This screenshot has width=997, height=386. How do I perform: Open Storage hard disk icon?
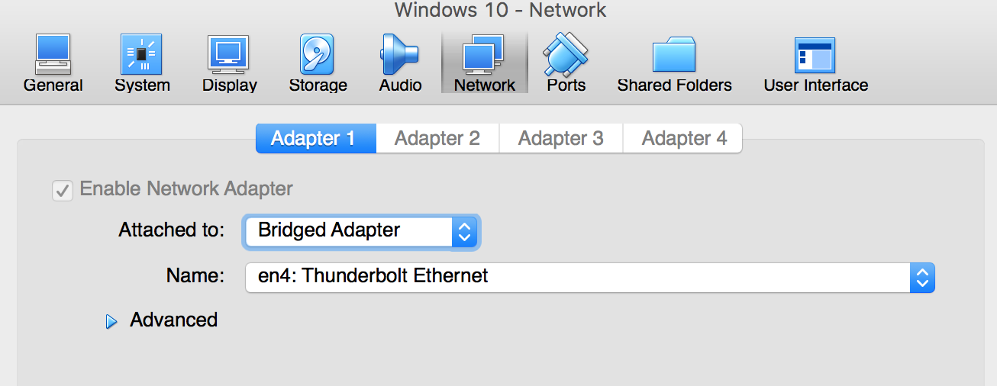click(x=318, y=53)
